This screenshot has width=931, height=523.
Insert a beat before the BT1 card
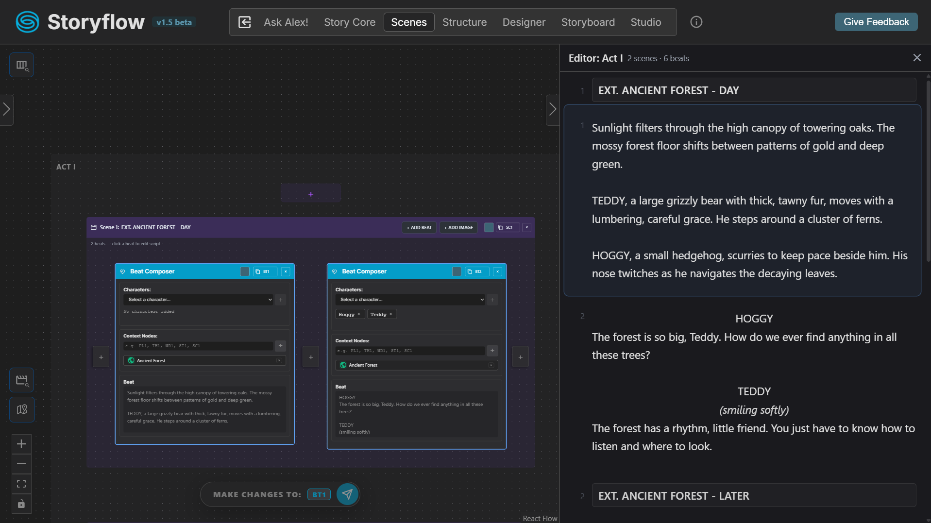click(x=101, y=357)
